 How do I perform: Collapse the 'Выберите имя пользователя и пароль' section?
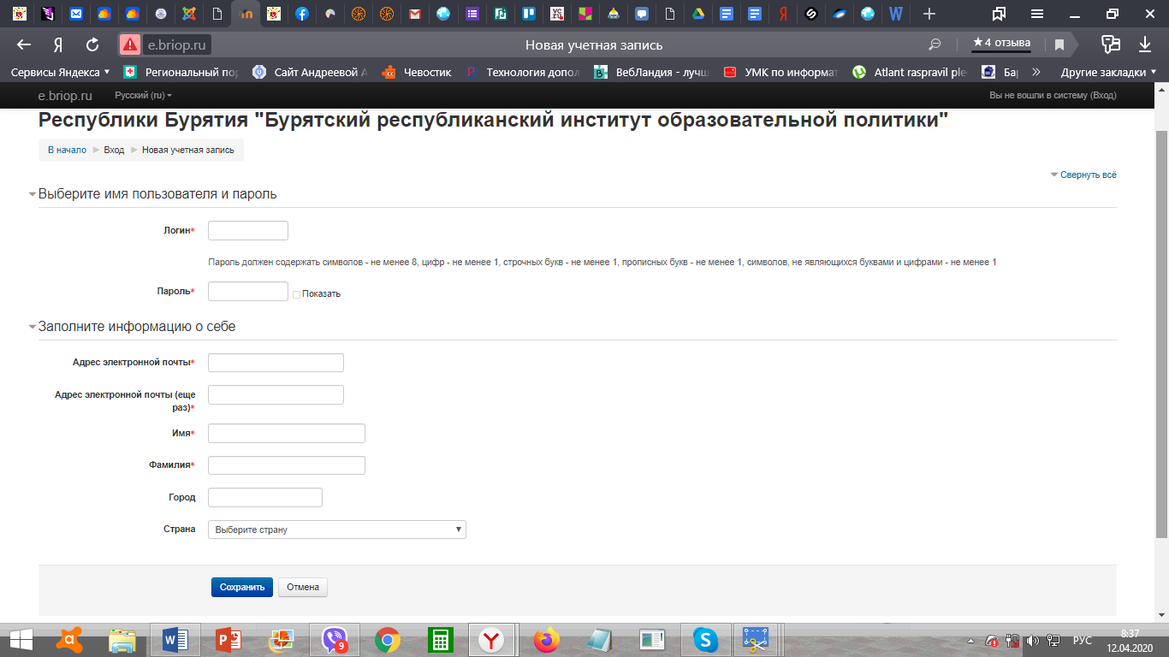(x=33, y=194)
